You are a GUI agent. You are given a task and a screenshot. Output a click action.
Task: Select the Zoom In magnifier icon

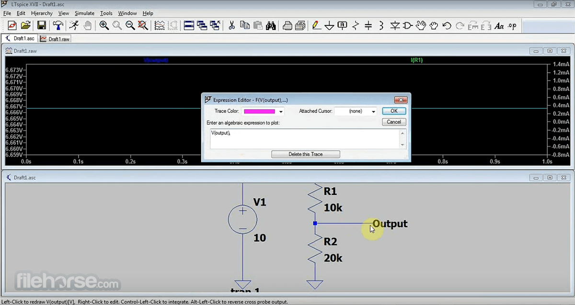point(104,25)
